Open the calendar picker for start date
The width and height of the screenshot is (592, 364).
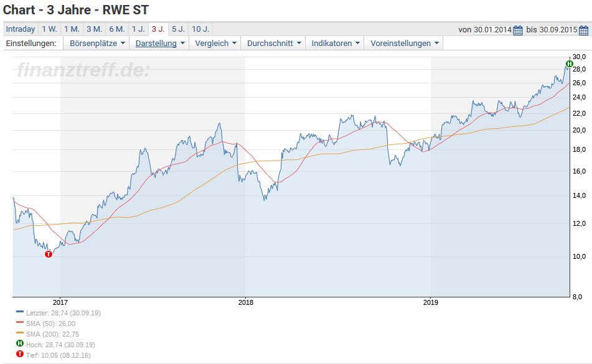click(x=518, y=30)
